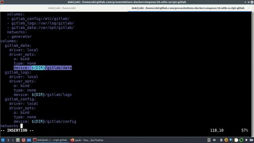Click the '- generator' network line

pyautogui.click(x=19, y=37)
